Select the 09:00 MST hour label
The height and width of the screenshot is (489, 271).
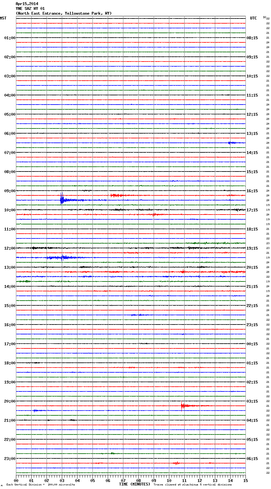(x=10, y=191)
